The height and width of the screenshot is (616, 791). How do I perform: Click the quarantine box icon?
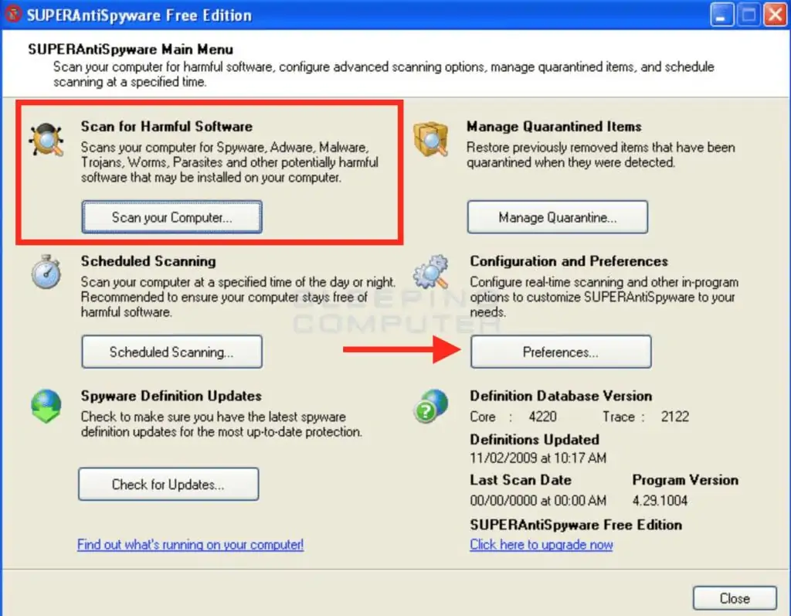tap(430, 138)
